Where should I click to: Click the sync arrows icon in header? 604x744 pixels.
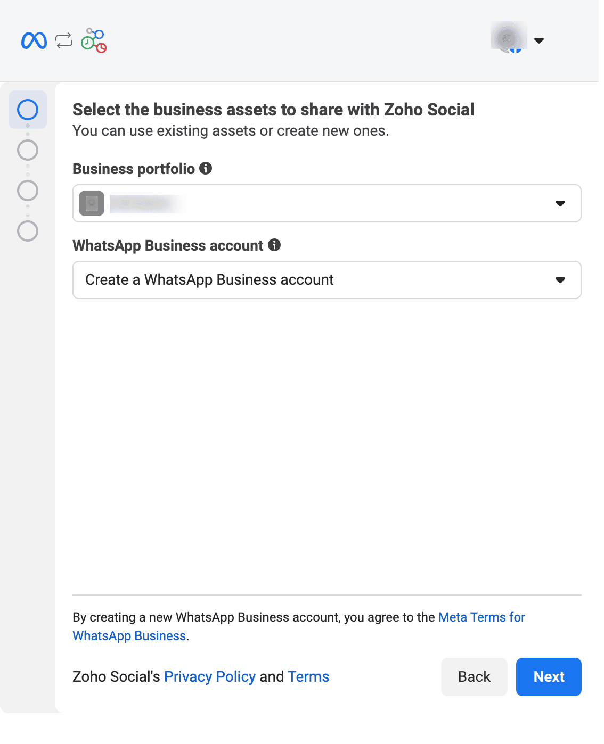64,40
